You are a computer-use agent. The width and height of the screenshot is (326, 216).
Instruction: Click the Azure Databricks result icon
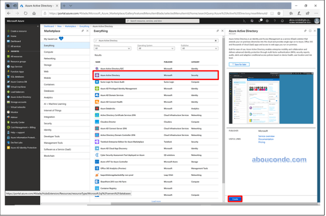point(97,108)
